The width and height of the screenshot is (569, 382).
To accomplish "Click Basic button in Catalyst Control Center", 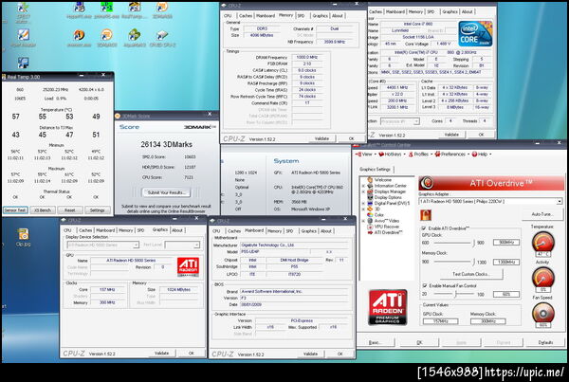I will click(x=375, y=342).
